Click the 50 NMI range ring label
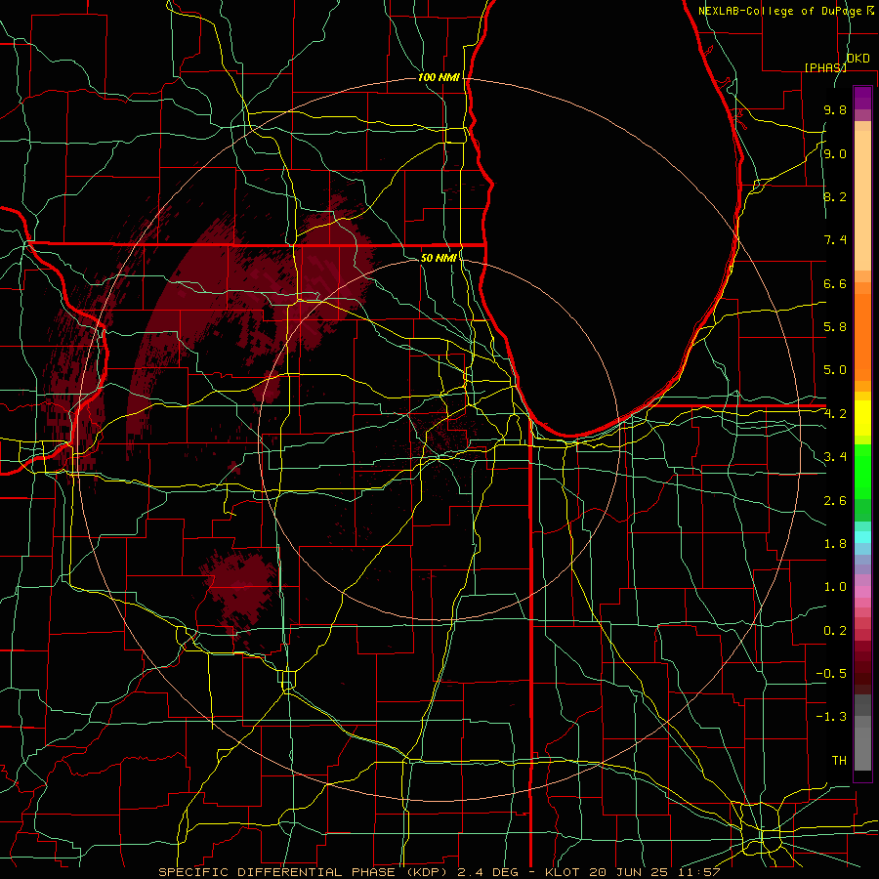The width and height of the screenshot is (879, 879). (x=439, y=258)
